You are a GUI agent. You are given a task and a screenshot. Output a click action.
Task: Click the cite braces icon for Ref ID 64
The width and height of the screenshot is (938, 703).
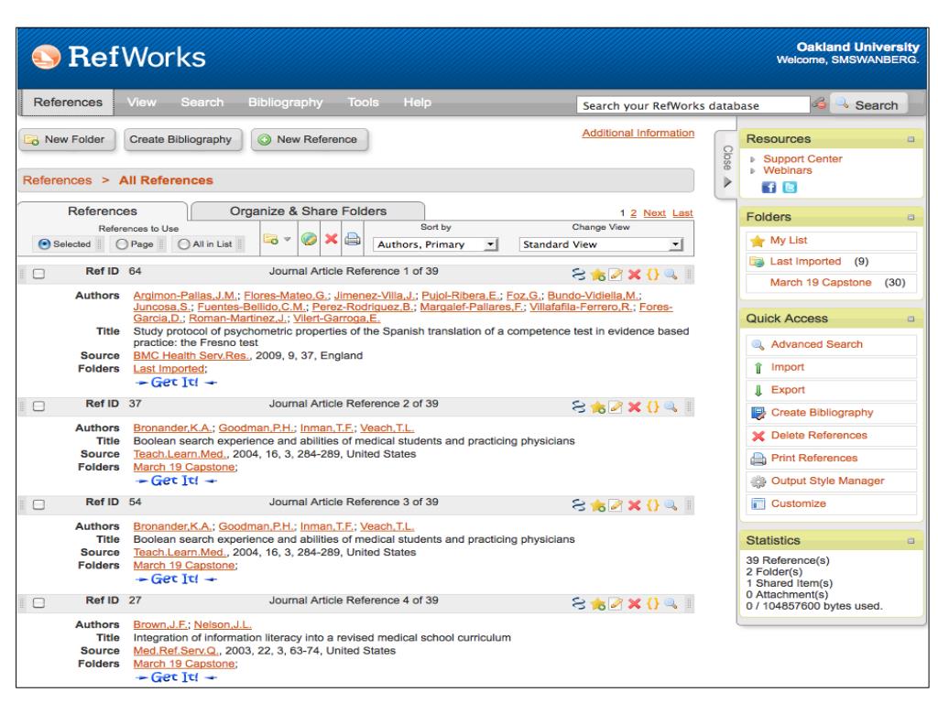pos(652,274)
